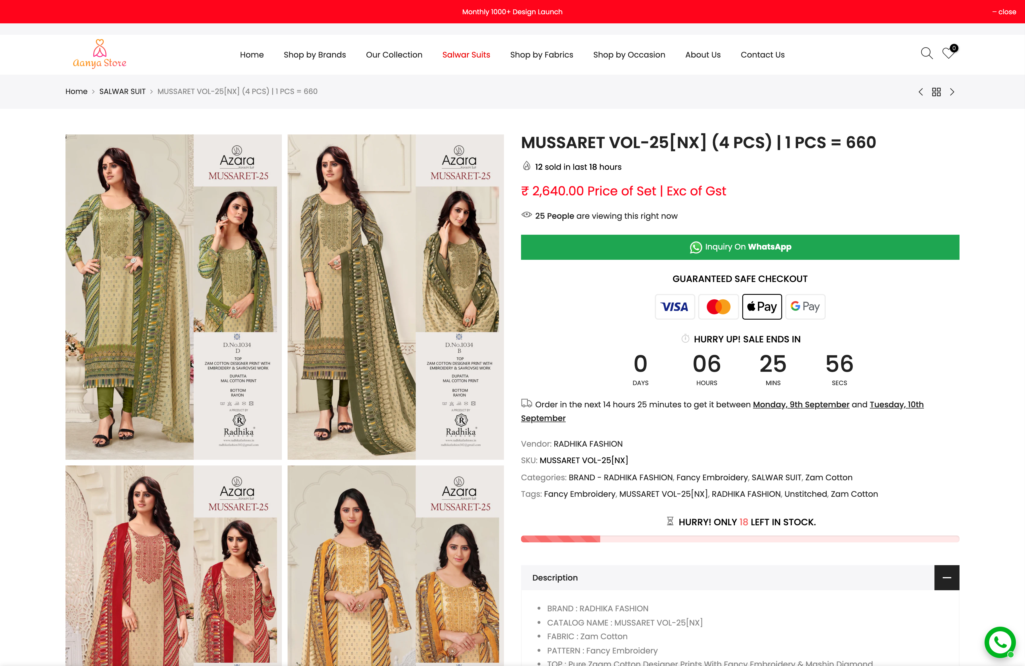The width and height of the screenshot is (1025, 666).
Task: Expand the Shop by Brands menu
Action: (315, 55)
